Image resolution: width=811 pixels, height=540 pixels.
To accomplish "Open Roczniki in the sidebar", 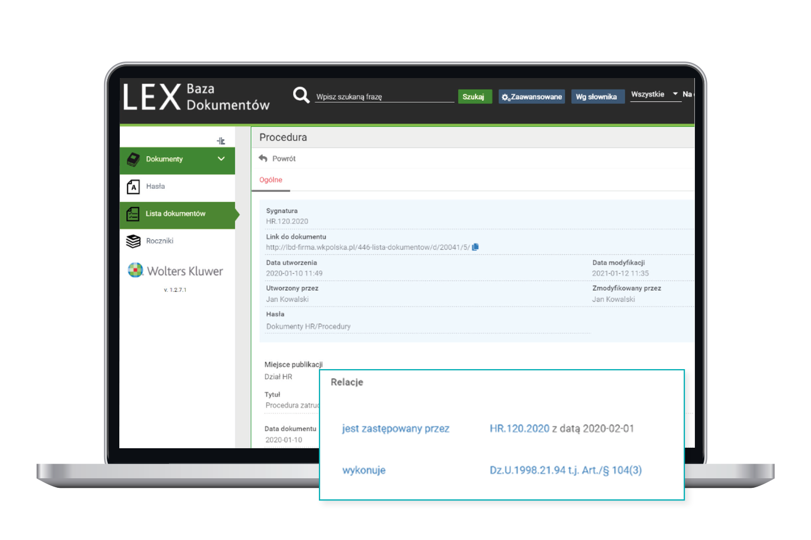I will [159, 241].
